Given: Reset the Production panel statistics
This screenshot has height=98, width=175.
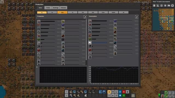Looking at the screenshot, I should coord(85,17).
